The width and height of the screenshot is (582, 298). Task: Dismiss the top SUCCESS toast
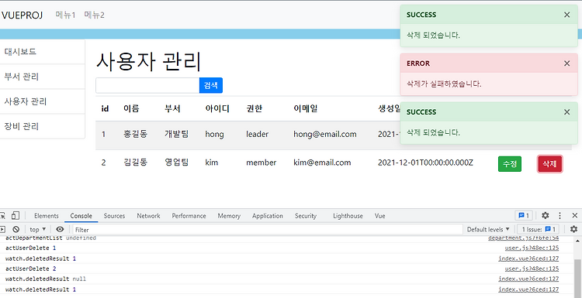click(x=566, y=15)
